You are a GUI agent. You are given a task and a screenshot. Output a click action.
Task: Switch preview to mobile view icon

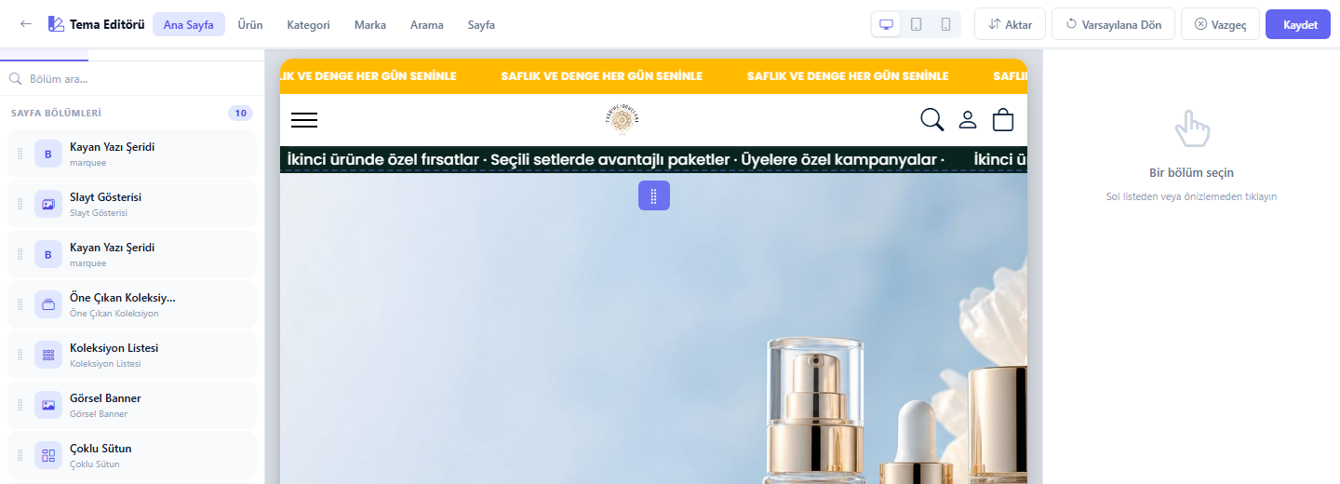(x=945, y=24)
